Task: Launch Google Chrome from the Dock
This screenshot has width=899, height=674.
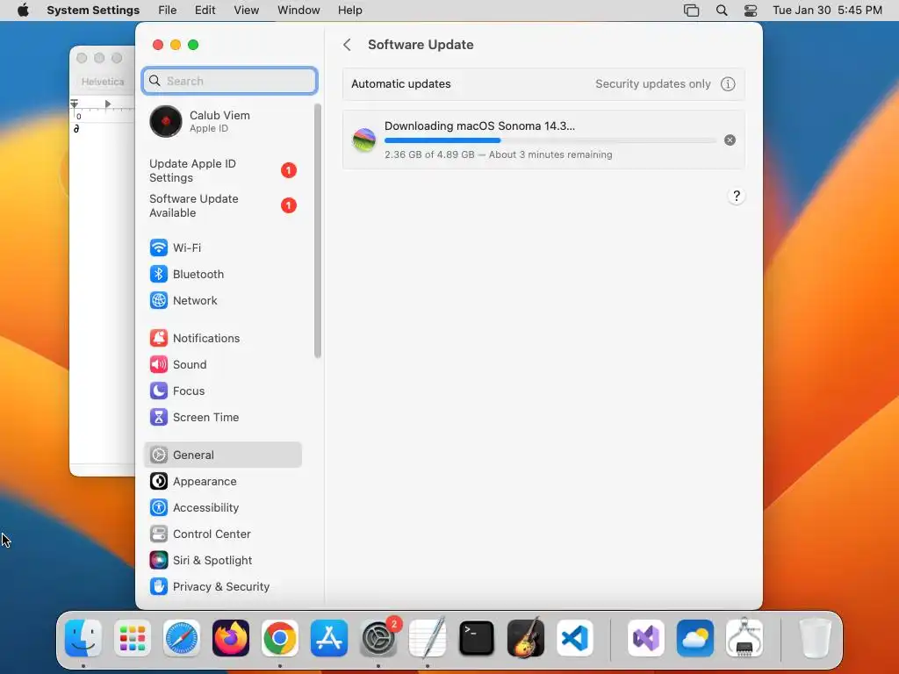Action: pos(280,638)
